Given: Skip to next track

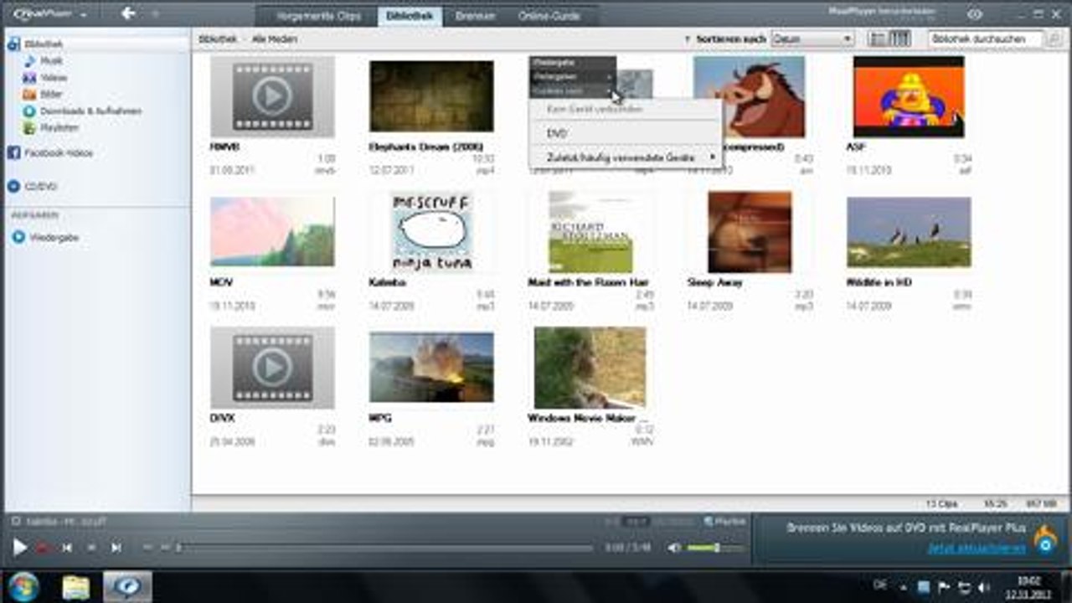Looking at the screenshot, I should coord(116,548).
